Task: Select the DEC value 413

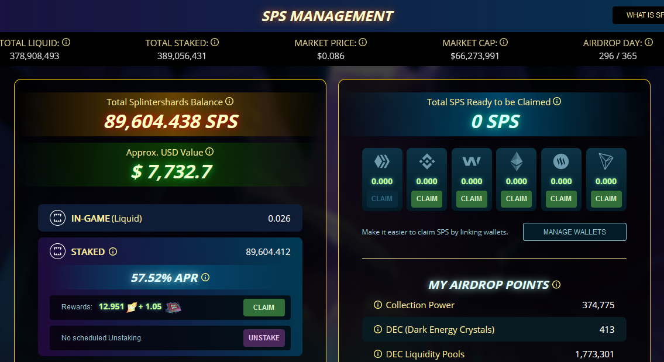Action: (x=607, y=329)
